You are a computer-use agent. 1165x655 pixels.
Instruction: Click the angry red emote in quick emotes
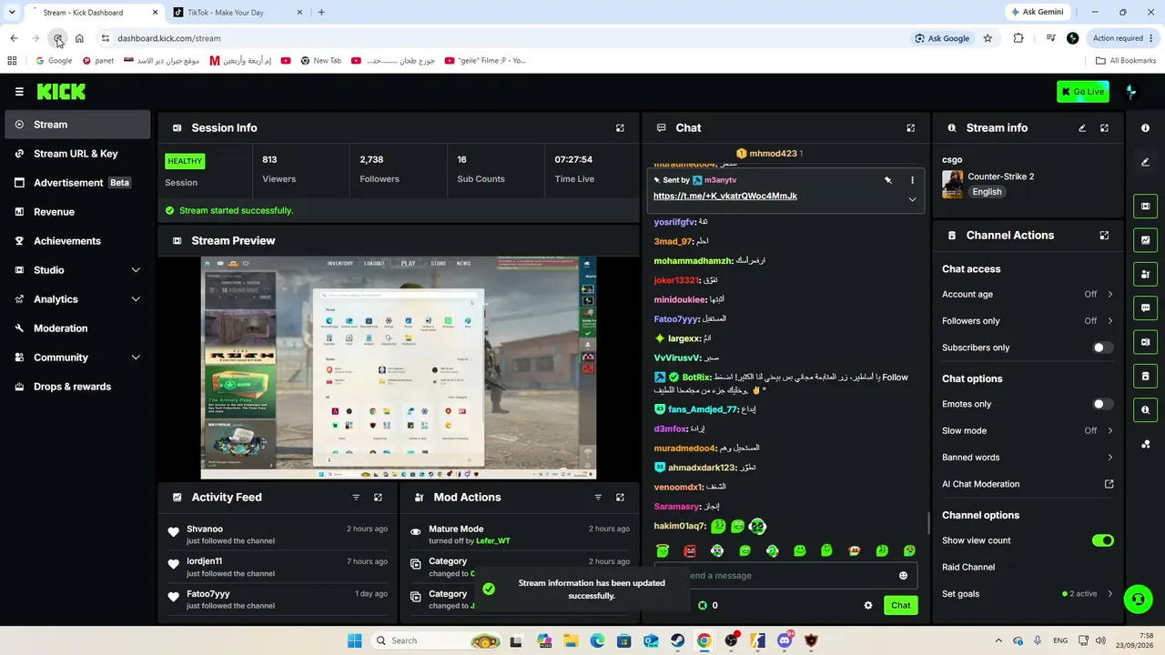690,550
